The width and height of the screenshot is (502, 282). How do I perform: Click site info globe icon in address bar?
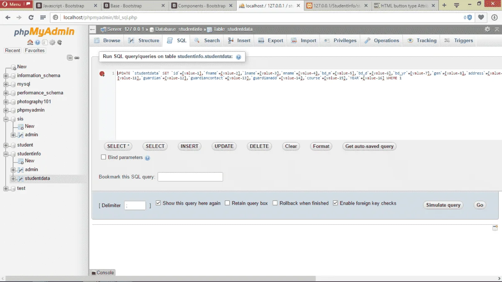pyautogui.click(x=56, y=18)
